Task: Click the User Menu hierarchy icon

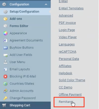Action: pos(5,62)
